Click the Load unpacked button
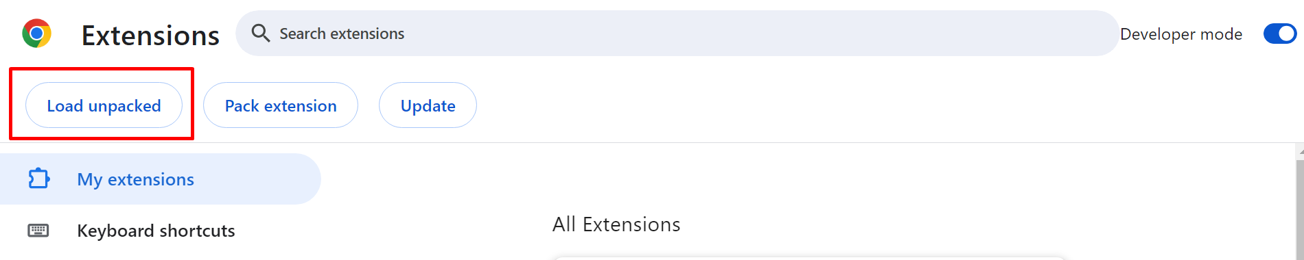Image resolution: width=1304 pixels, height=260 pixels. [x=104, y=105]
